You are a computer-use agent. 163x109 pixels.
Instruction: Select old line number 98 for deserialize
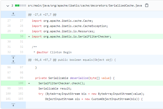tap(9, 78)
